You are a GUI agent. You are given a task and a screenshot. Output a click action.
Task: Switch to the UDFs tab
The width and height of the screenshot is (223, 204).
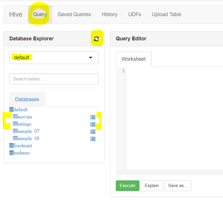point(135,14)
